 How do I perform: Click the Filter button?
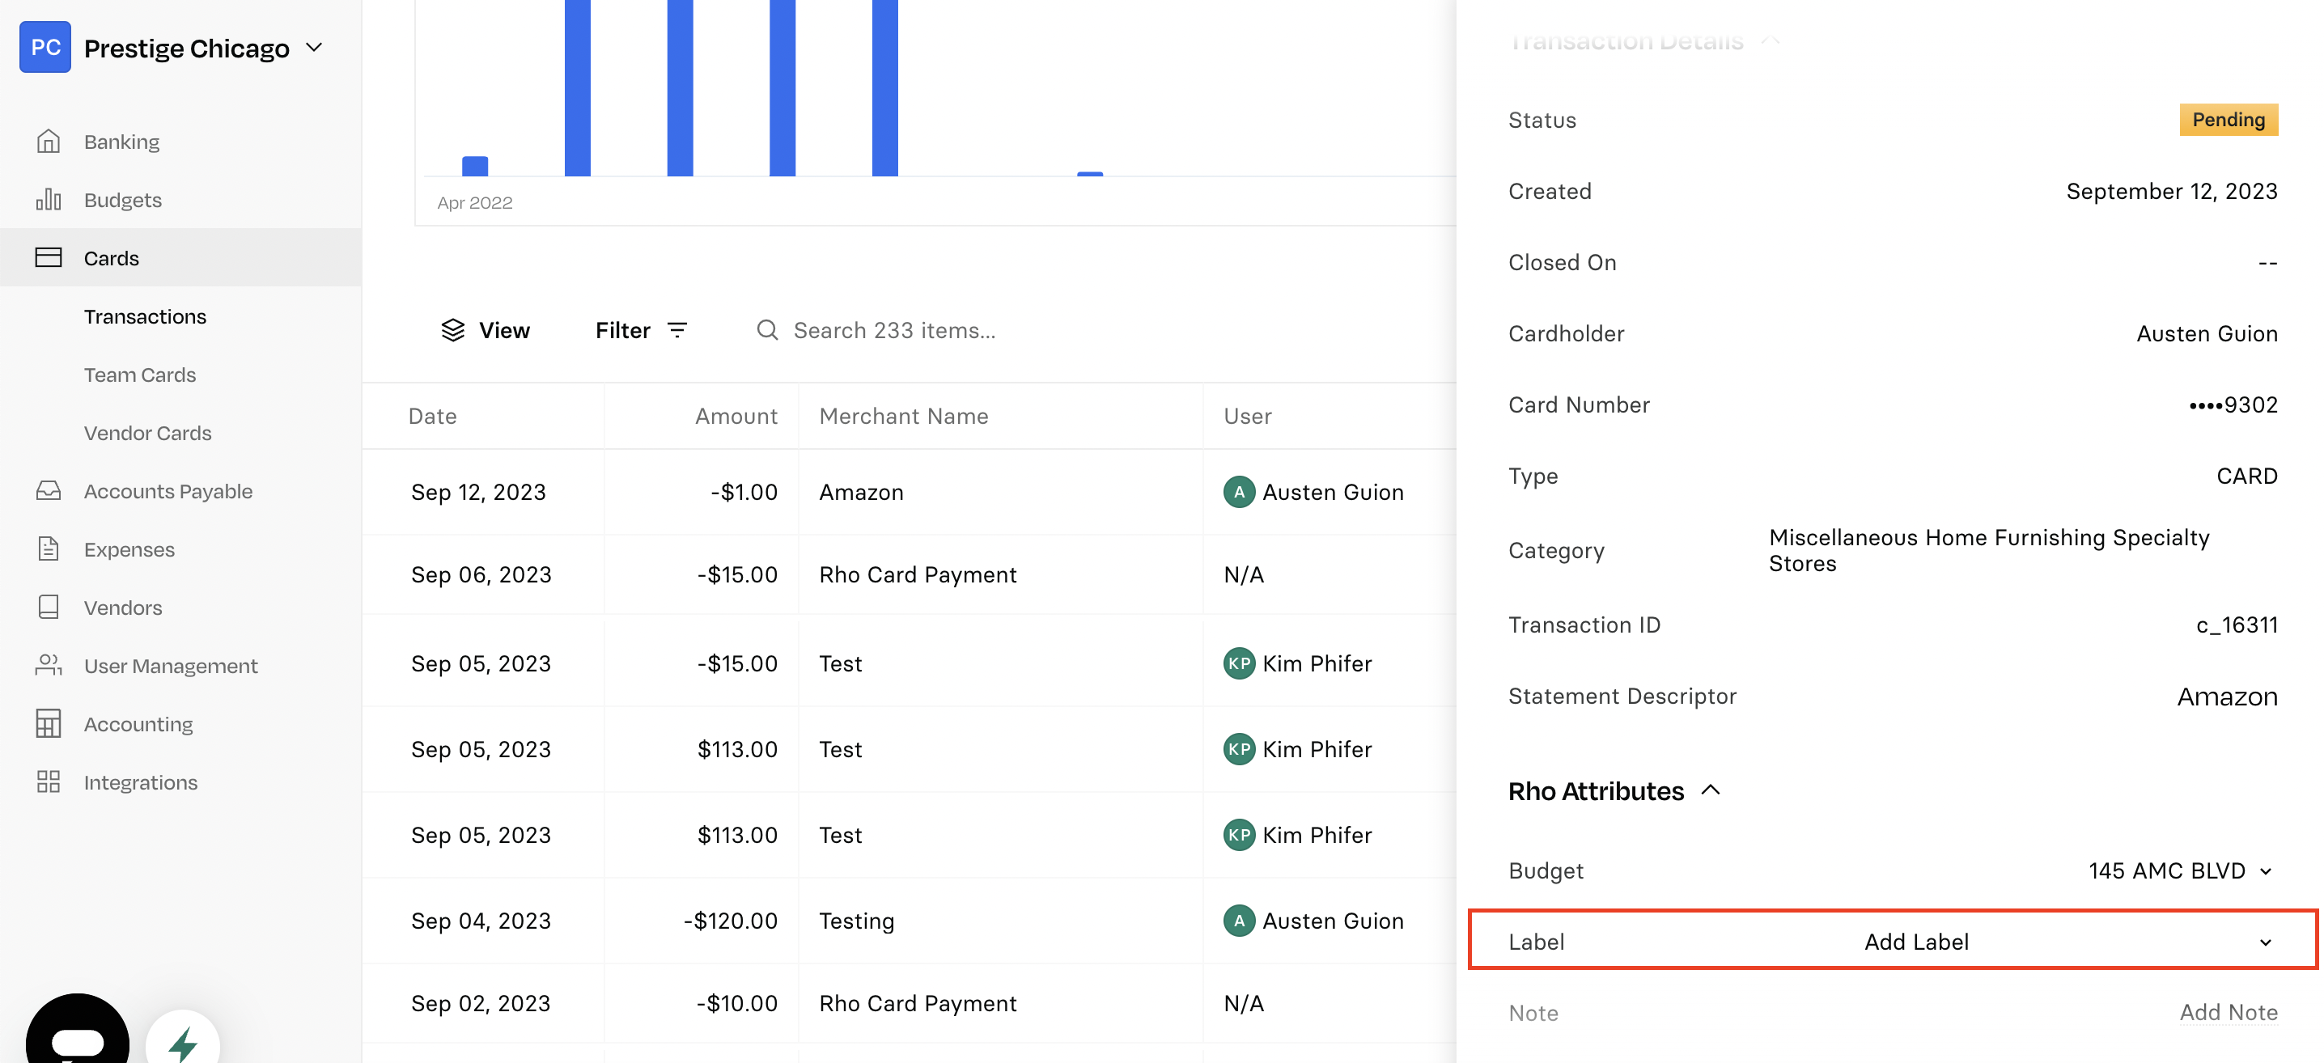[x=642, y=330]
